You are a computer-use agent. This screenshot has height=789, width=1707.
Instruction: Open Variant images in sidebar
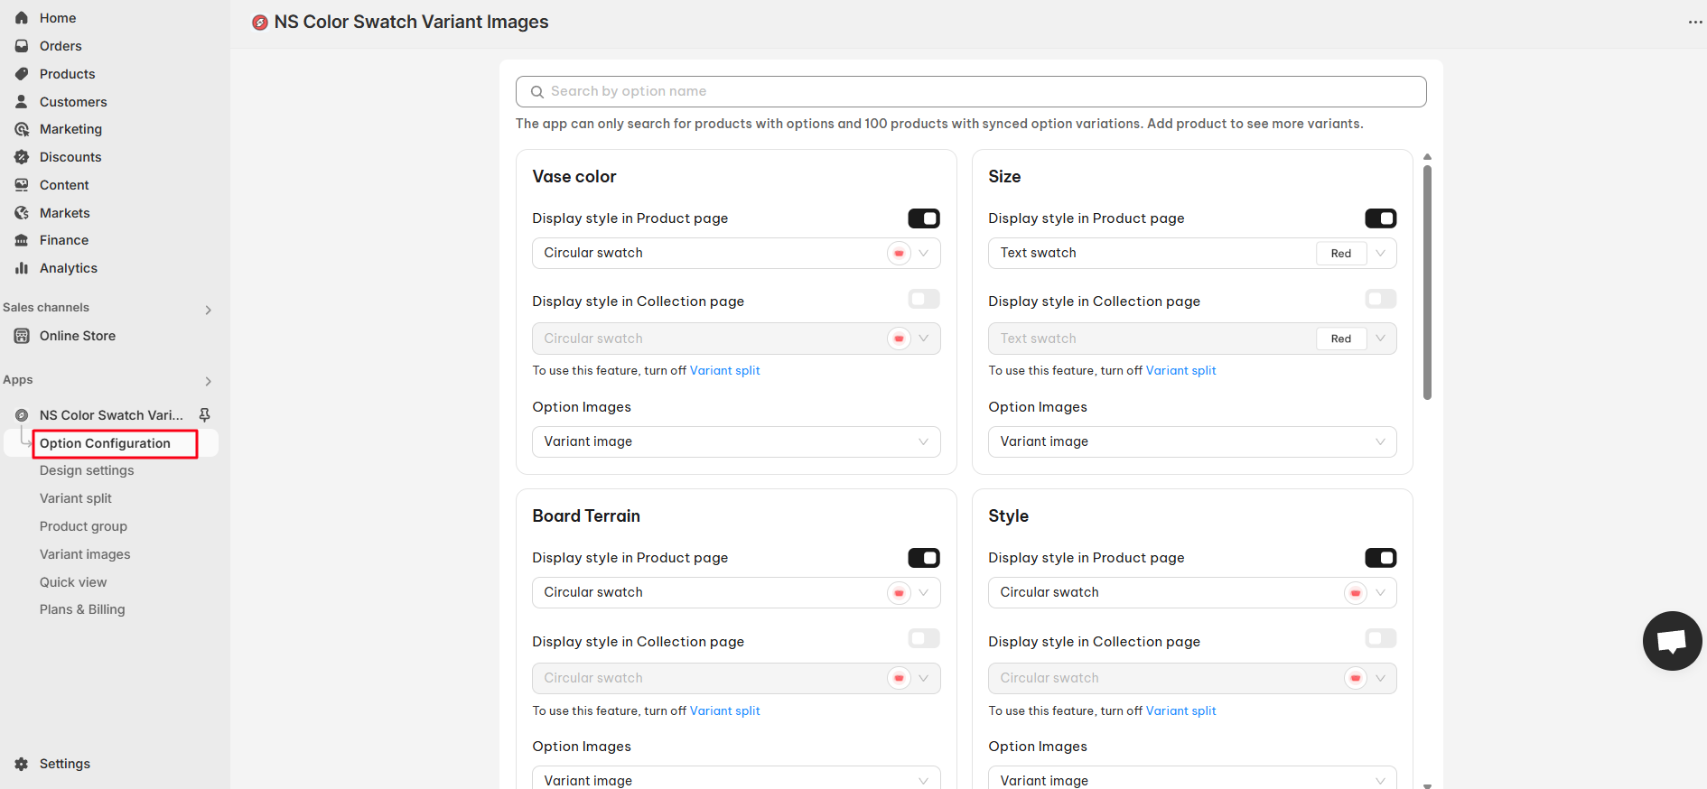pos(85,554)
